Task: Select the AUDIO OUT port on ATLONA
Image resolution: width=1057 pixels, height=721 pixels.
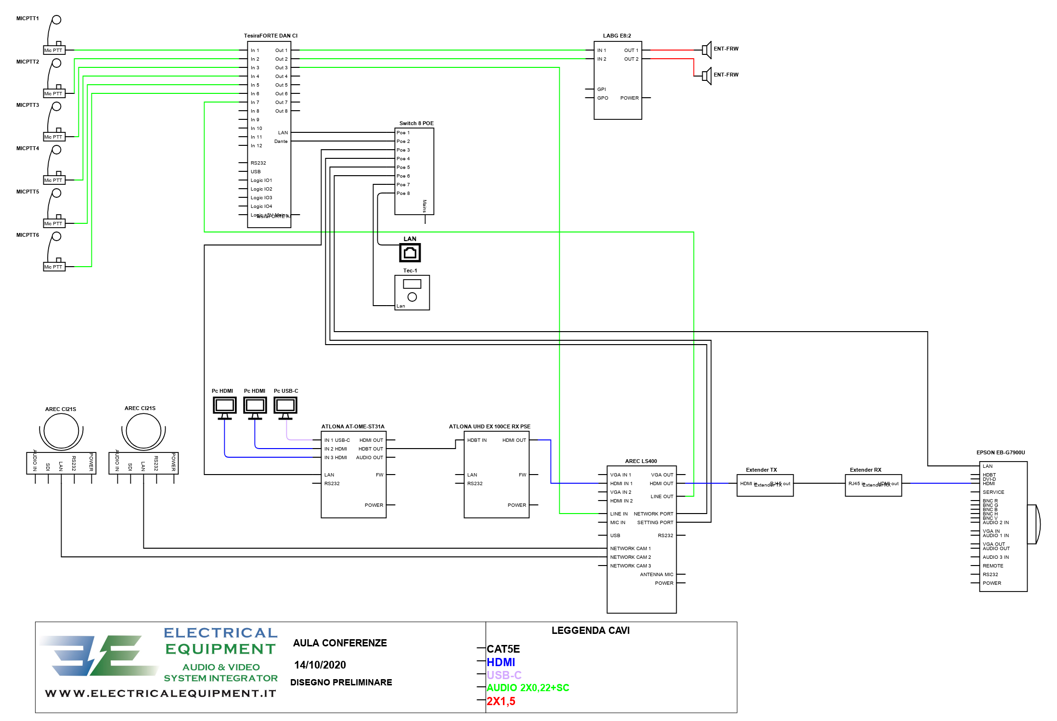Action: pos(370,458)
